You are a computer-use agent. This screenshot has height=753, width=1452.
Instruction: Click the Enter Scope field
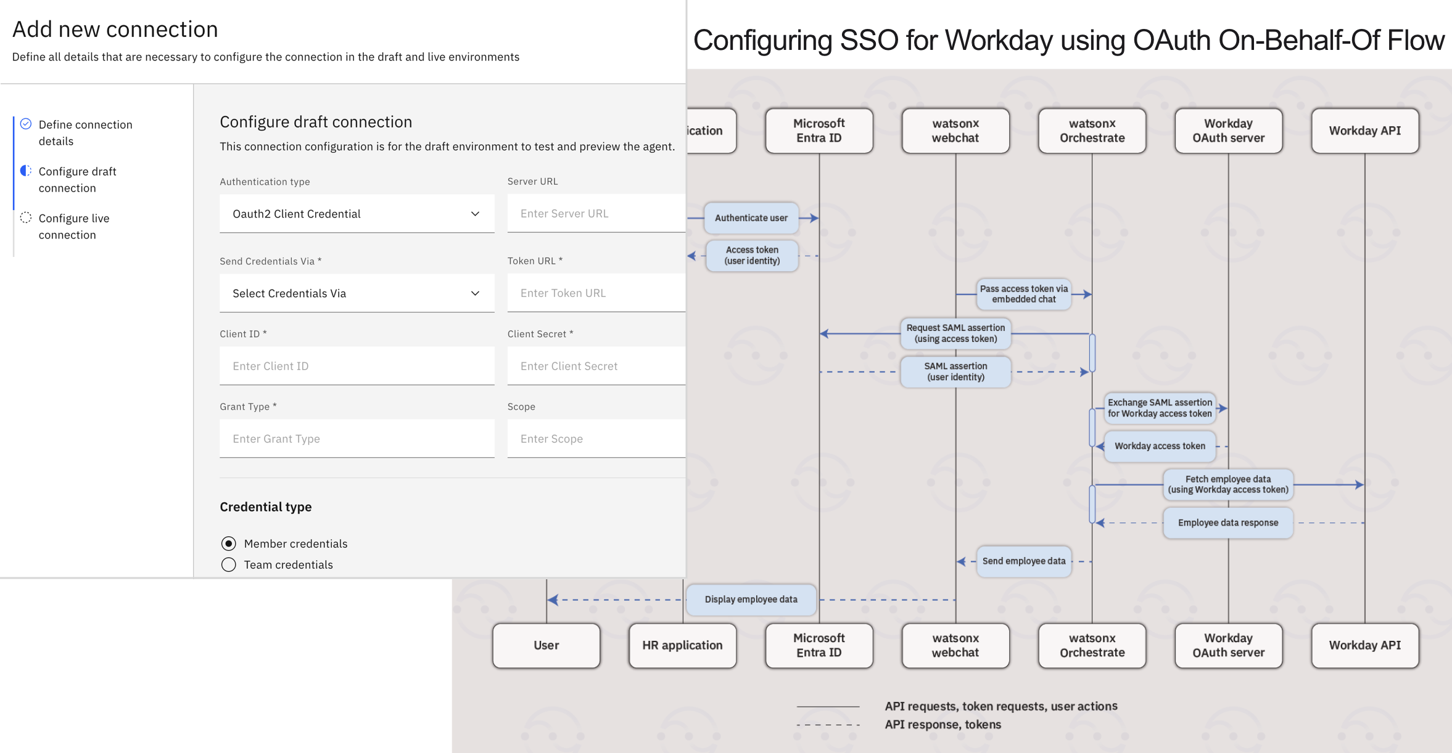tap(596, 439)
